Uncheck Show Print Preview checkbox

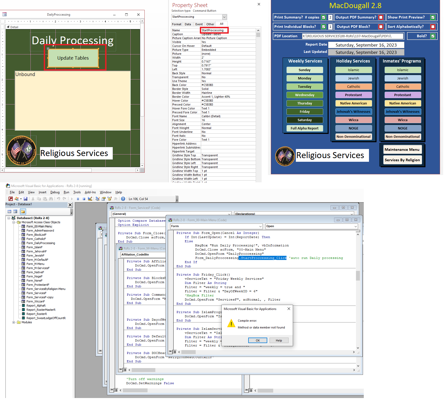click(x=433, y=17)
